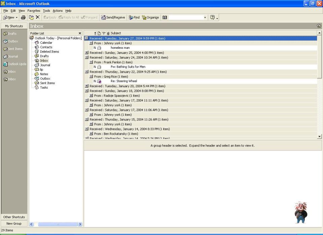The image size is (323, 235).
Task: Expand the From Radoje Spasojevic group
Action: coord(91,95)
